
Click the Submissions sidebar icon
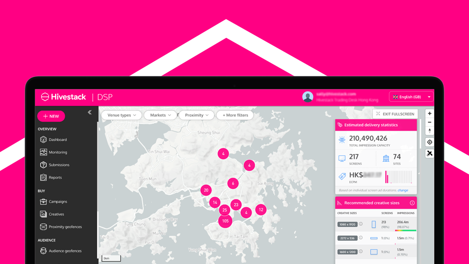pyautogui.click(x=43, y=165)
